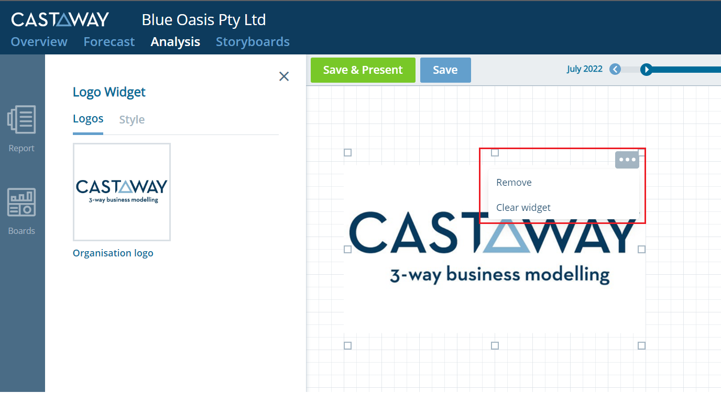Click the blue Save button
Viewport: 721px width, 393px height.
click(x=445, y=70)
